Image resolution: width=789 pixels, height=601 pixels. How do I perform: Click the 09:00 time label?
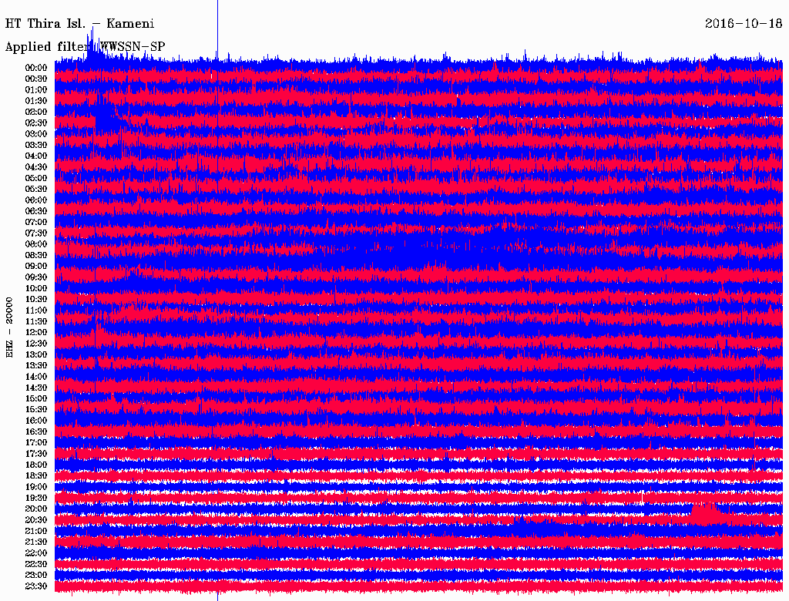[36, 267]
